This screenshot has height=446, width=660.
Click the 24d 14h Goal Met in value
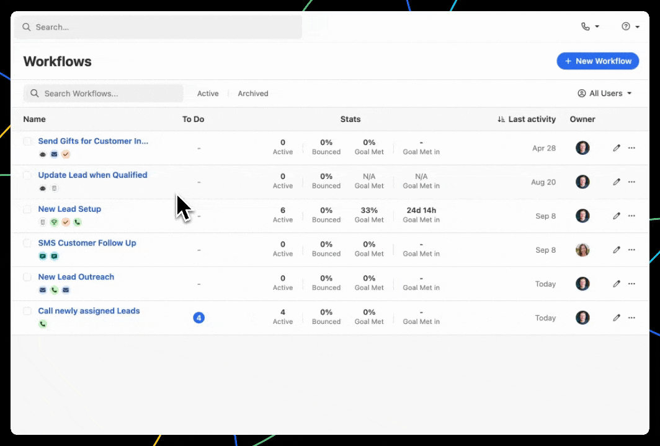(x=421, y=210)
